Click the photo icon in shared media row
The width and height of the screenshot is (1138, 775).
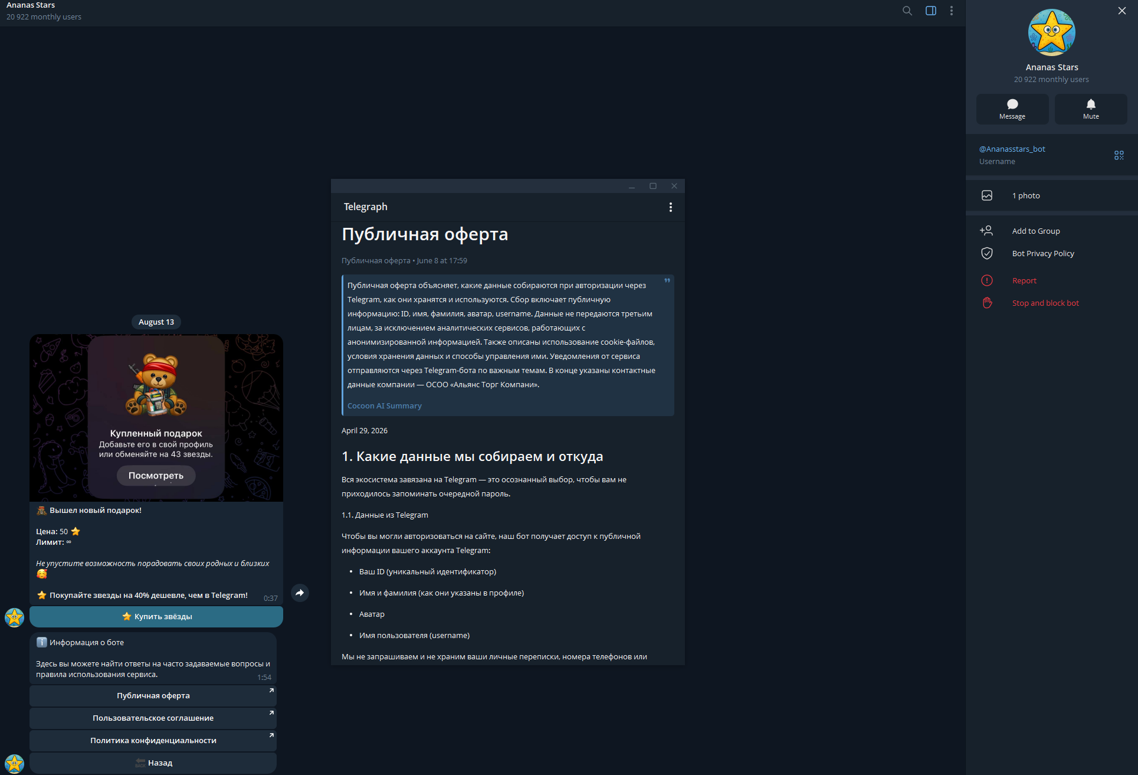click(x=987, y=195)
